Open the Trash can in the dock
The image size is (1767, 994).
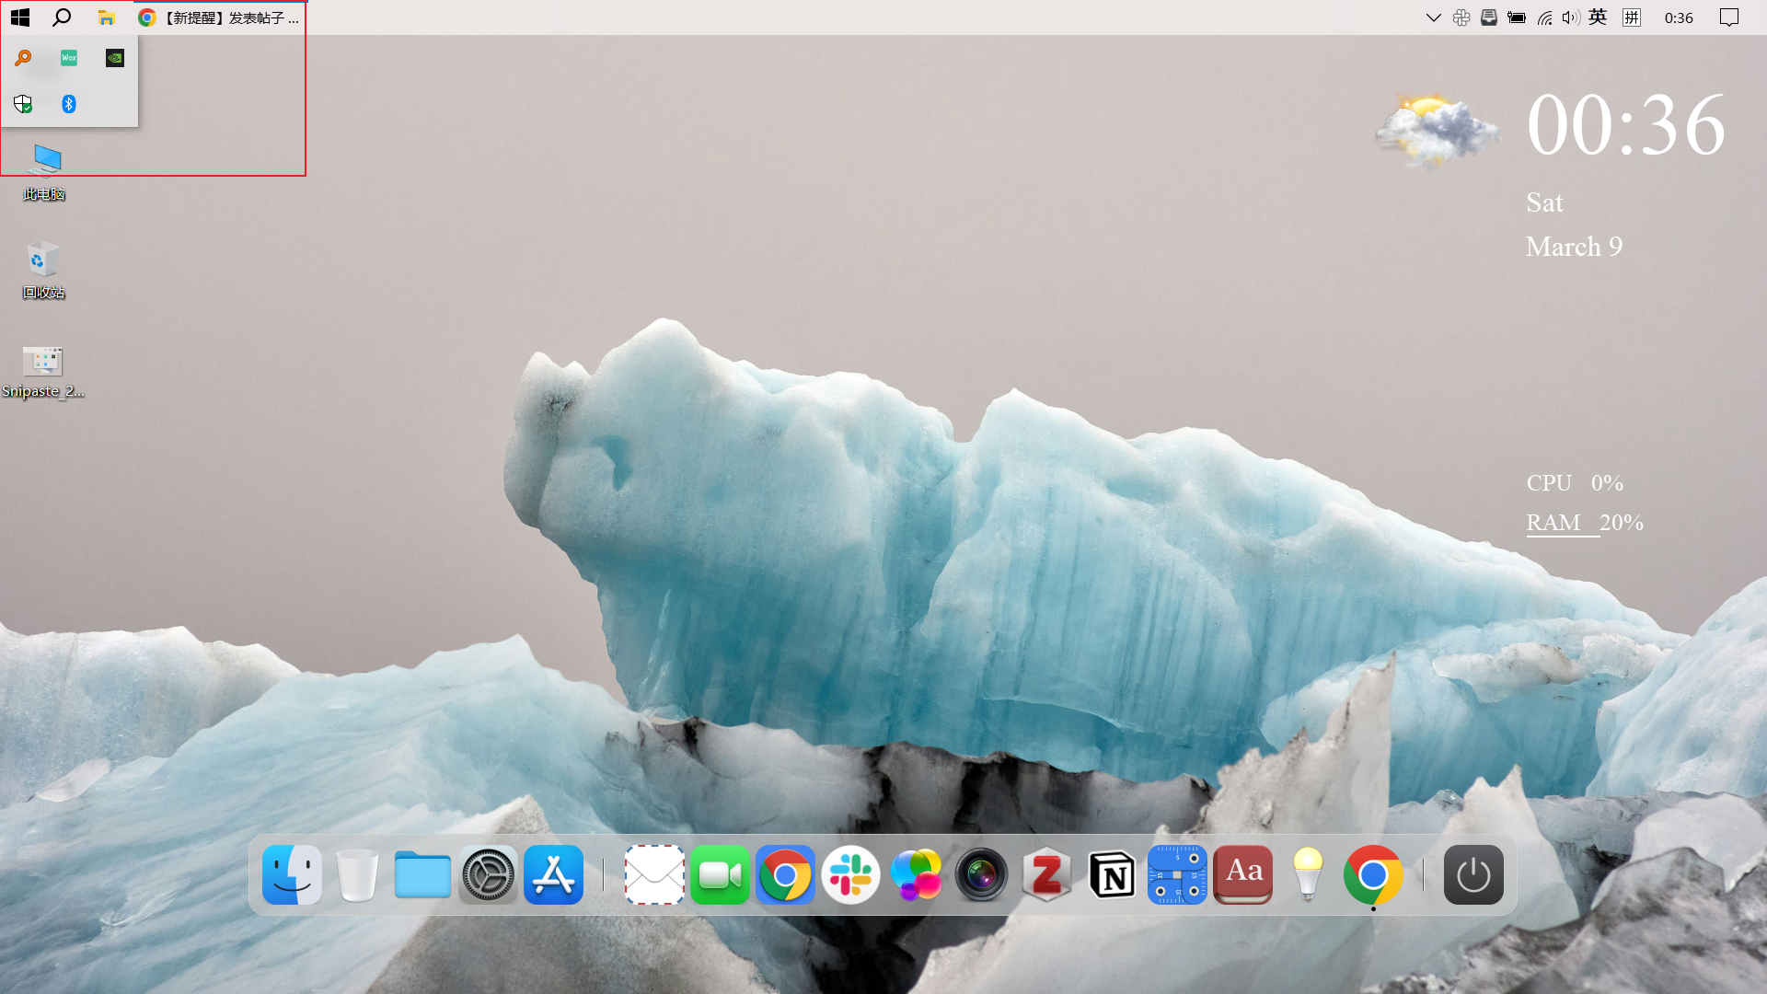tap(357, 874)
